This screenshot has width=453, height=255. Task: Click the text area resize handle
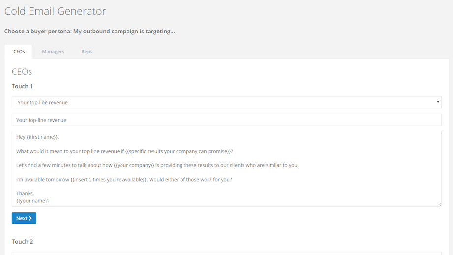click(439, 204)
